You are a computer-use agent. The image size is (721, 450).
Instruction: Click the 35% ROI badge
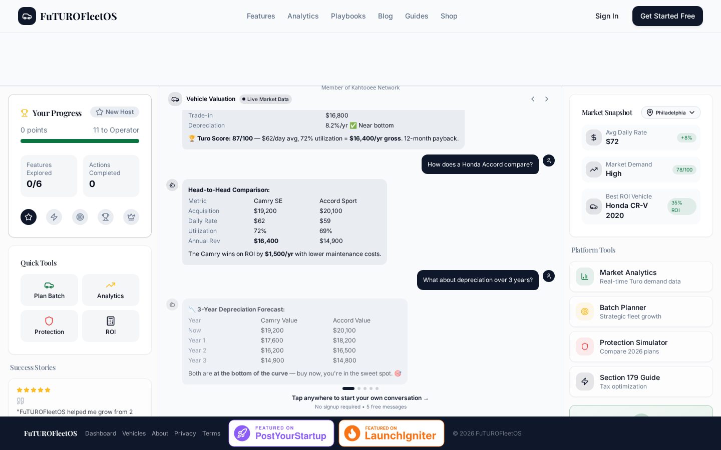[x=682, y=206]
